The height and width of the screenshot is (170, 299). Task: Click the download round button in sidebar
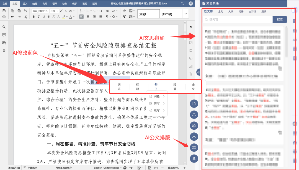[194, 136]
